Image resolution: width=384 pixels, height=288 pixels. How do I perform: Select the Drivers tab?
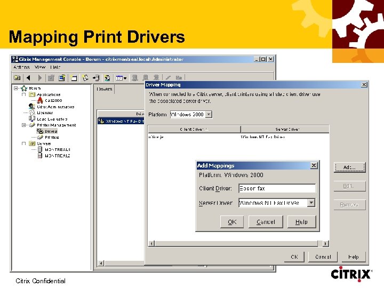[x=105, y=89]
